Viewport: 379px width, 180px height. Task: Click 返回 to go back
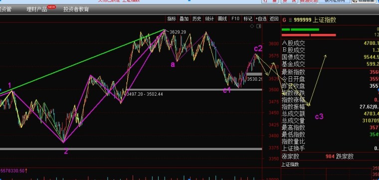274,19
